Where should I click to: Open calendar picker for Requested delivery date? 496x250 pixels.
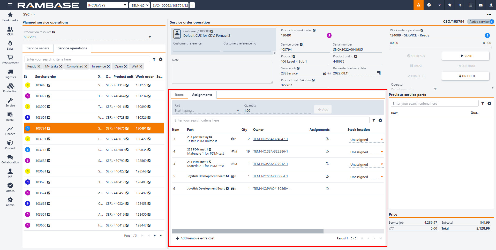pos(379,73)
